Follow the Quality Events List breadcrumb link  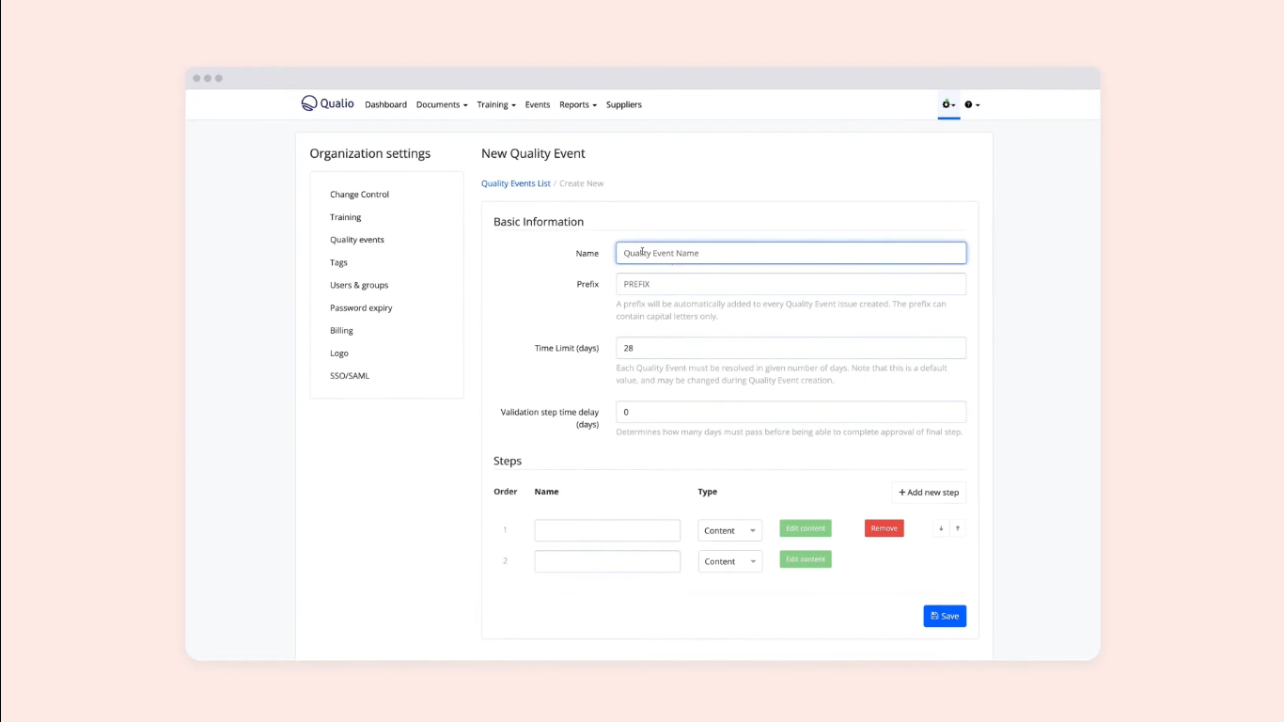516,183
